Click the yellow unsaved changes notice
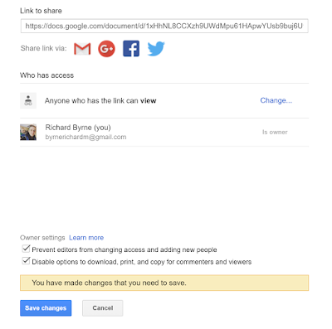Image resolution: width=332 pixels, height=329 pixels. coord(164,283)
